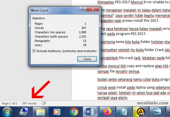The width and height of the screenshot is (170, 117).
Task: Open Firefox from the taskbar
Action: pos(107,112)
